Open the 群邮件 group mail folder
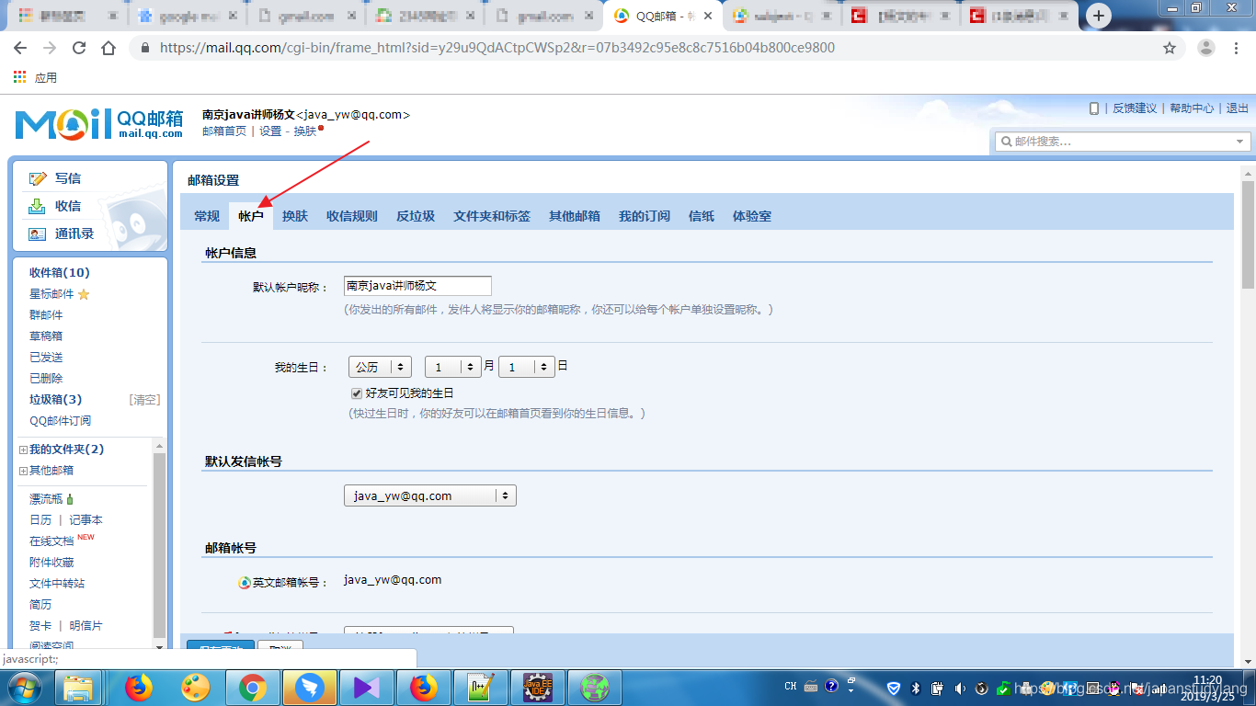The width and height of the screenshot is (1256, 706). click(x=46, y=315)
